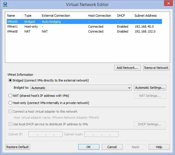Image resolution: width=175 pixels, height=155 pixels.
Task: Click the Remove Network button
Action: click(x=156, y=68)
